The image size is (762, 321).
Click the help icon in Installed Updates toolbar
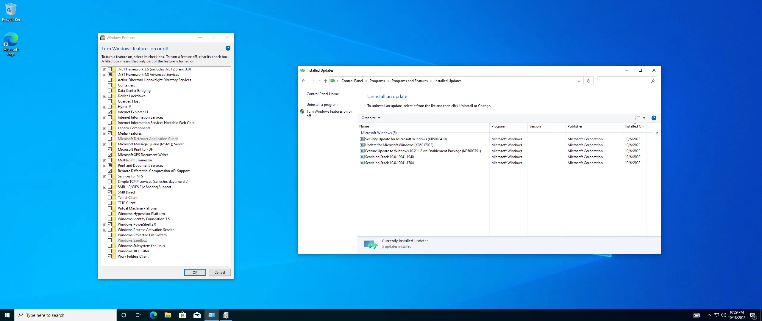pos(654,118)
